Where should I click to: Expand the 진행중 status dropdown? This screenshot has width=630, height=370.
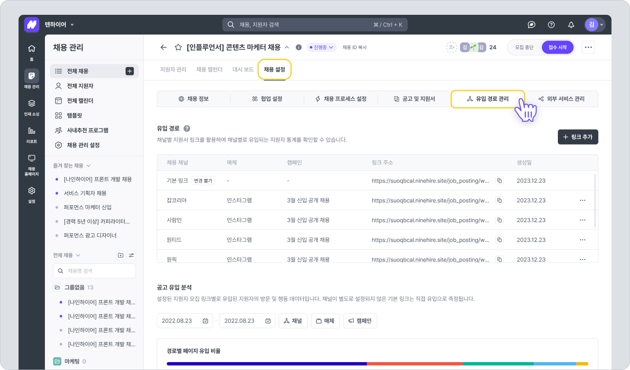pyautogui.click(x=322, y=47)
